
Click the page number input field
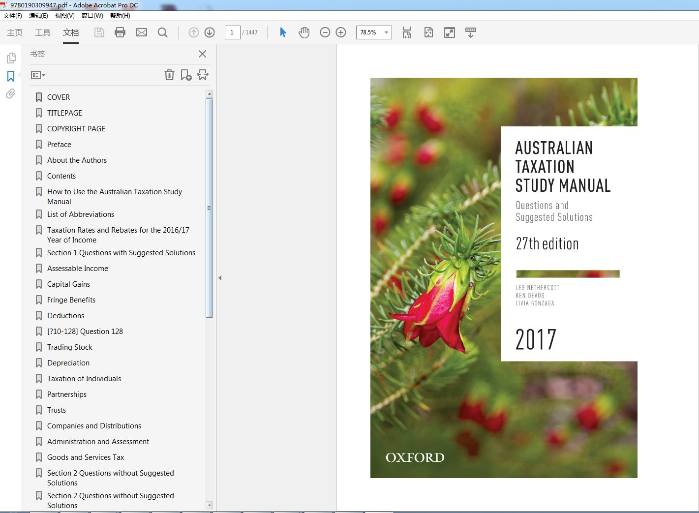pyautogui.click(x=232, y=32)
